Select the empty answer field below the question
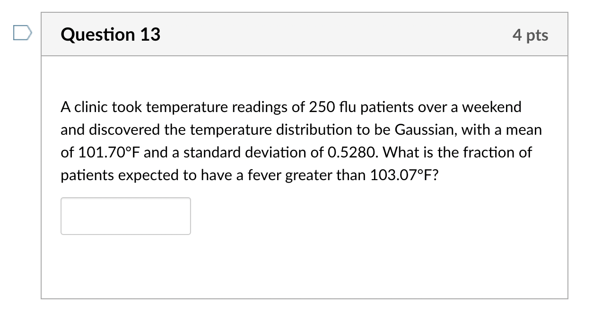The height and width of the screenshot is (313, 593). click(125, 216)
